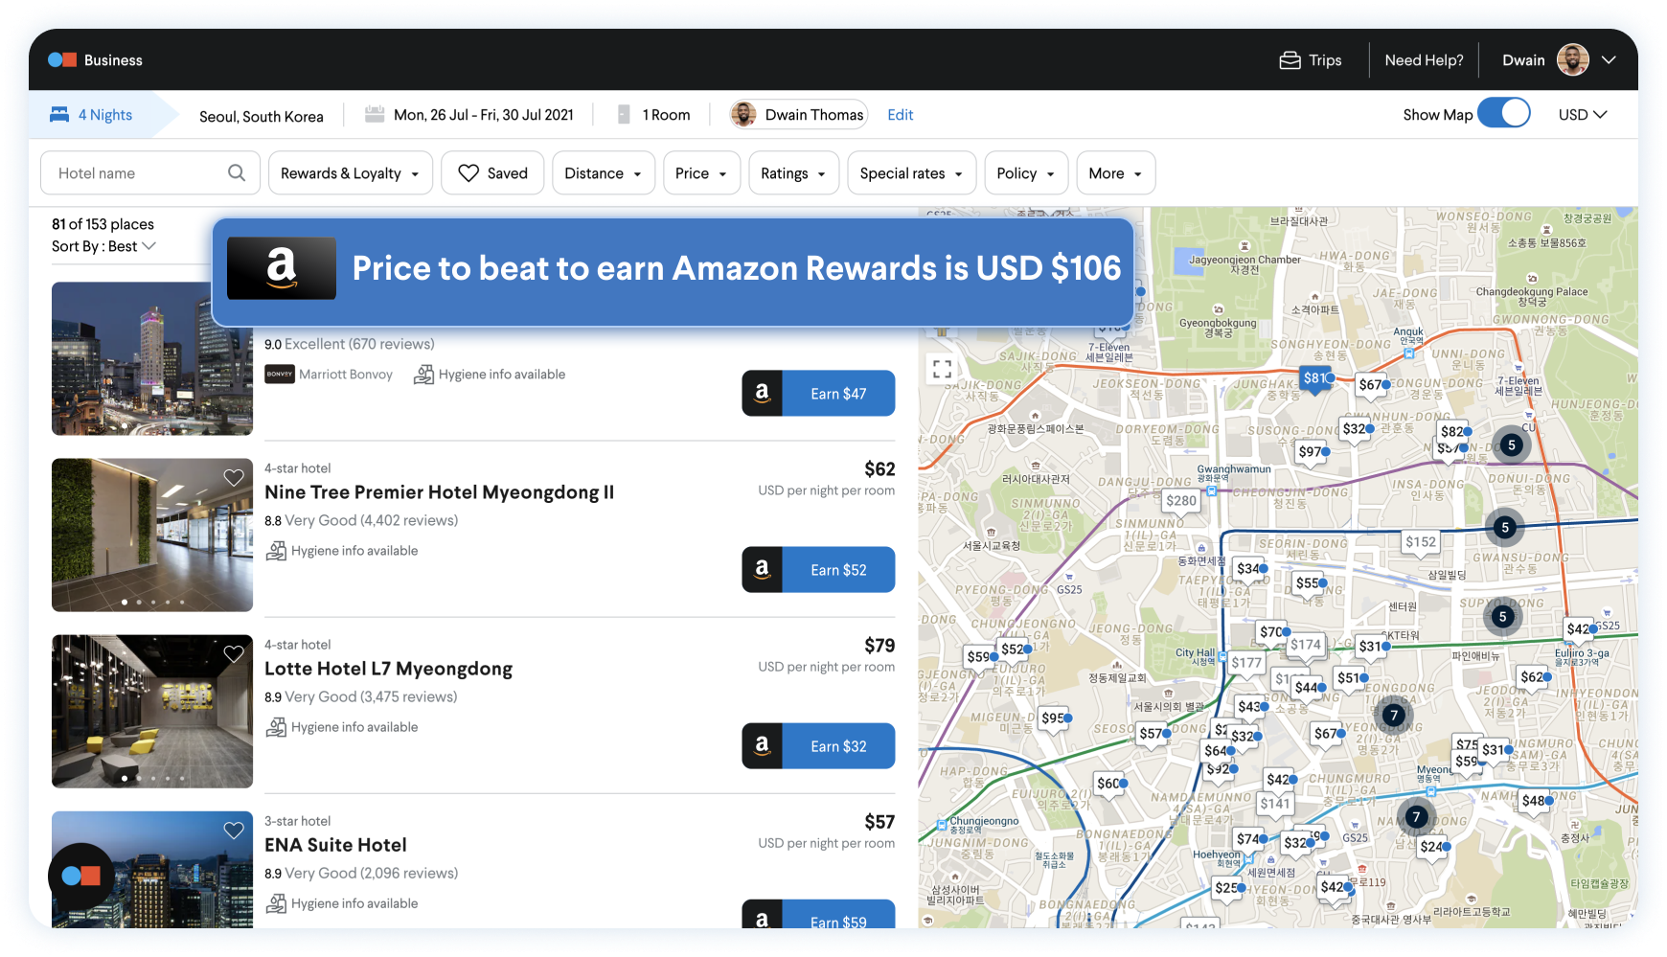The width and height of the screenshot is (1667, 957).
Task: Open the chat launcher bubble icon
Action: click(x=80, y=875)
